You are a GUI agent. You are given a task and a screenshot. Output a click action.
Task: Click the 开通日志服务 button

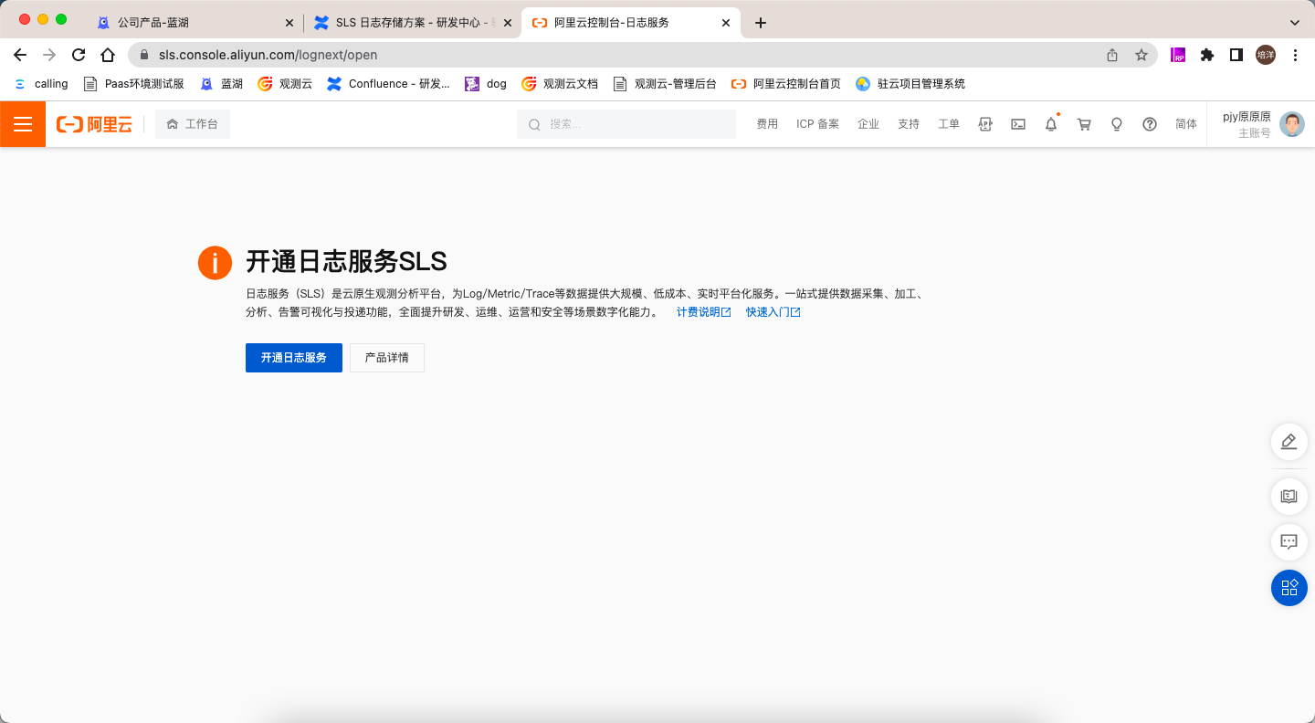point(294,358)
